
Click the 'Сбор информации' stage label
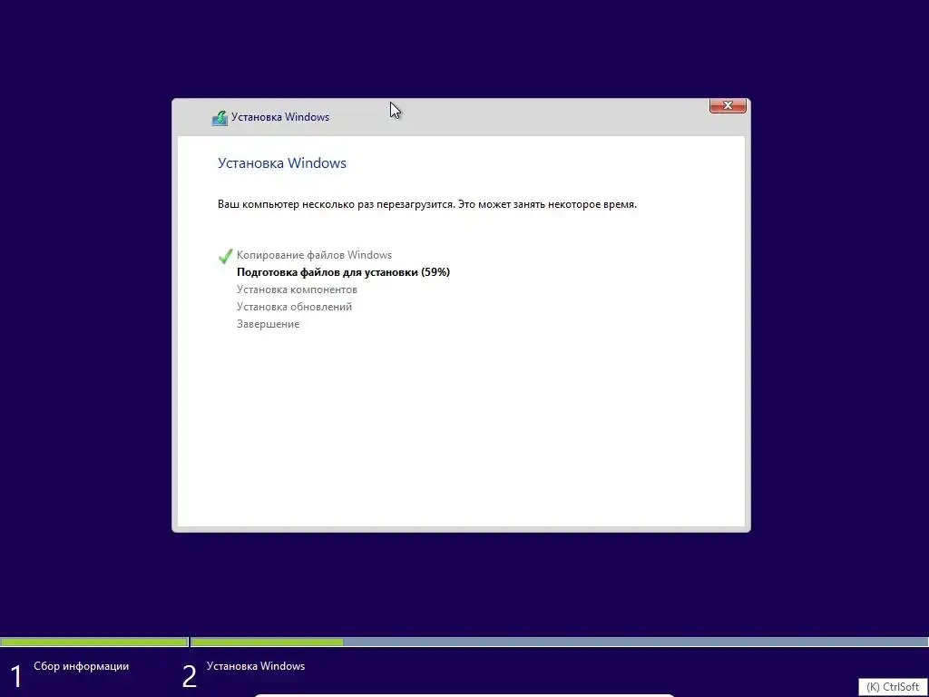pos(81,665)
